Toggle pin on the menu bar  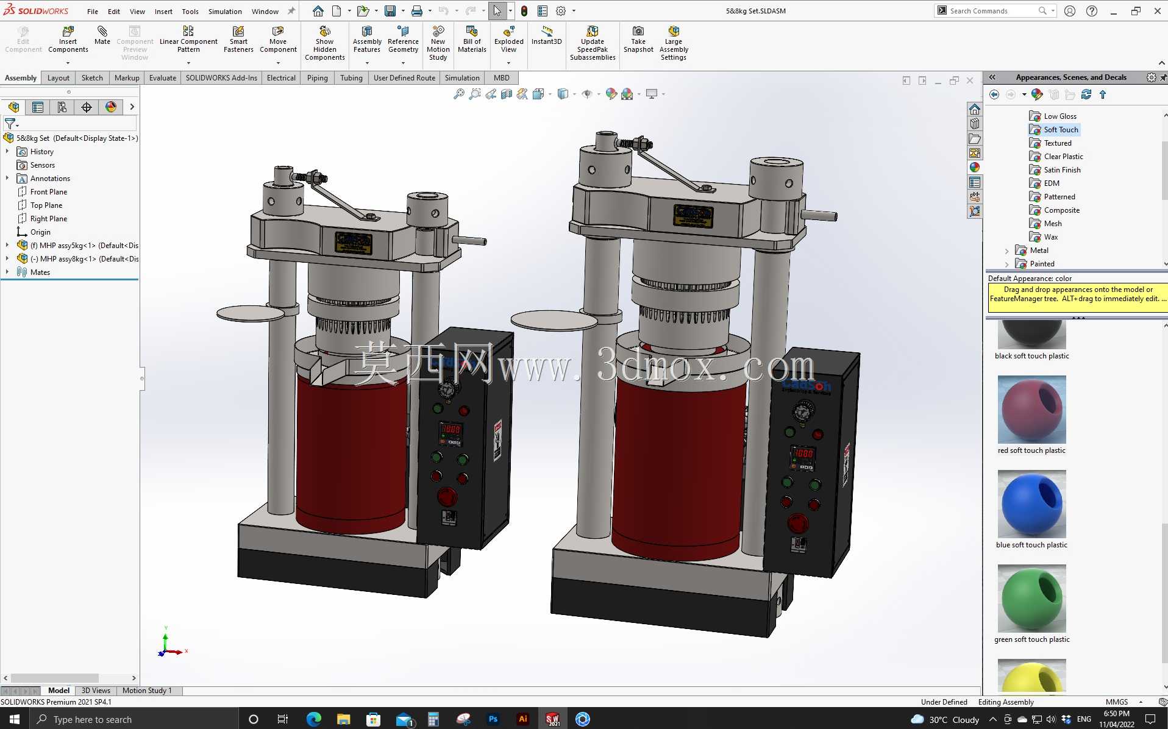(x=291, y=11)
